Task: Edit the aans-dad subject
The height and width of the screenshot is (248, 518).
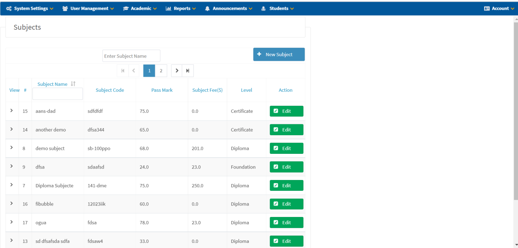Action: [286, 111]
